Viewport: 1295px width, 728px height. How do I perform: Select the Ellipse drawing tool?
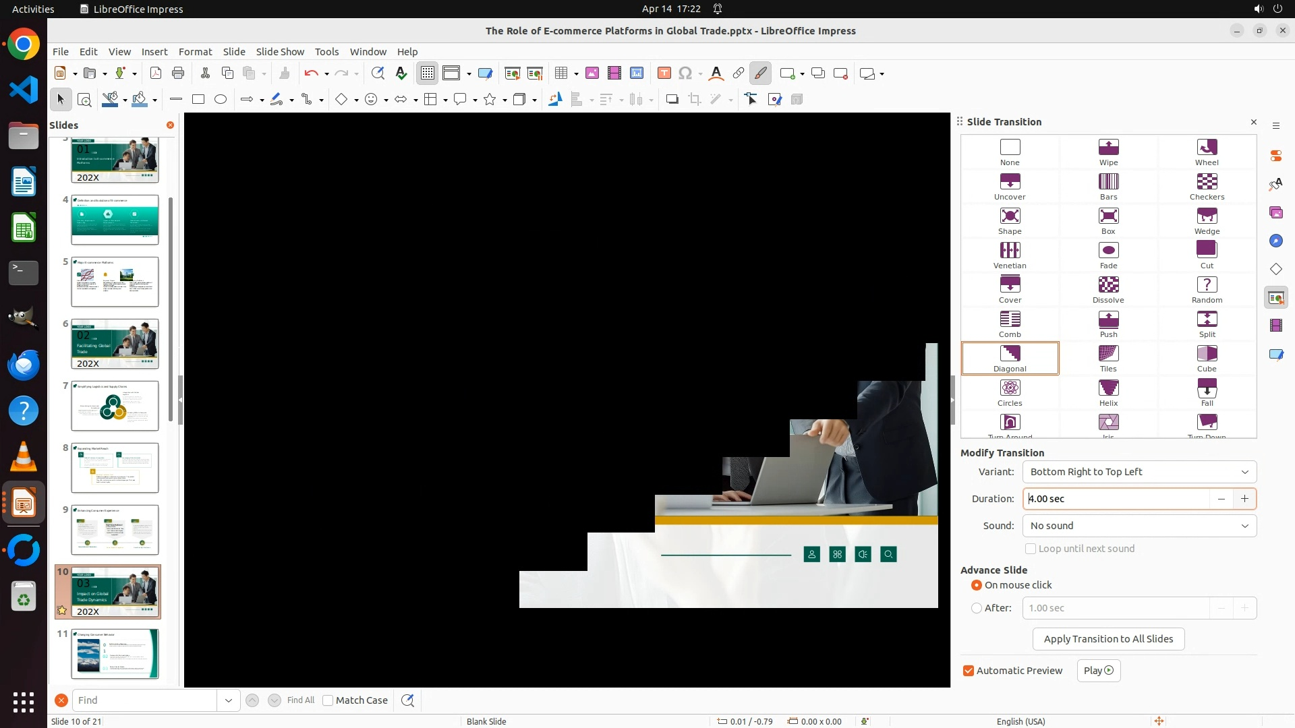pos(221,100)
